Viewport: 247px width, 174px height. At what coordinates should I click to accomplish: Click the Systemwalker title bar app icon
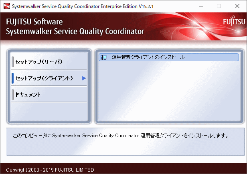(x=7, y=6)
